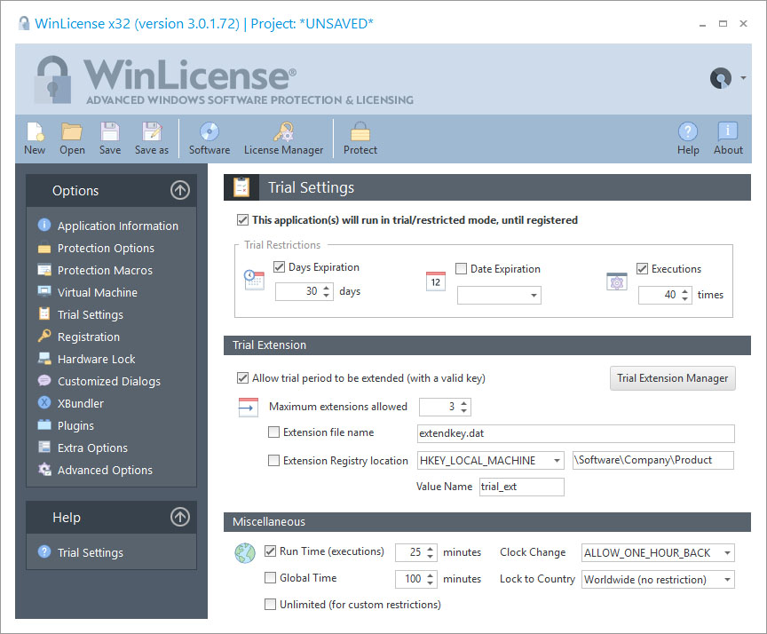This screenshot has width=767, height=634.
Task: Launch the License Manager icon
Action: click(x=284, y=132)
